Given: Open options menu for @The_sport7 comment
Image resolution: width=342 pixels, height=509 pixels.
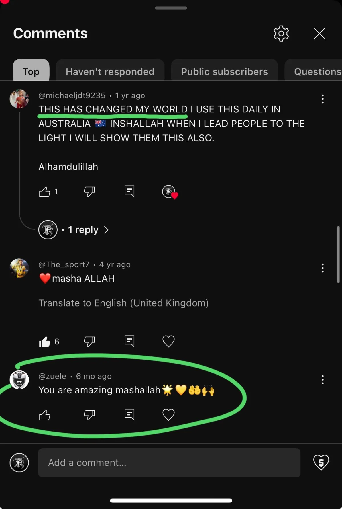Looking at the screenshot, I should tap(323, 268).
